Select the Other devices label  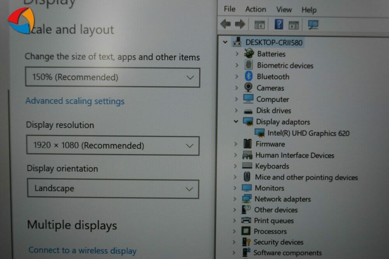click(276, 210)
